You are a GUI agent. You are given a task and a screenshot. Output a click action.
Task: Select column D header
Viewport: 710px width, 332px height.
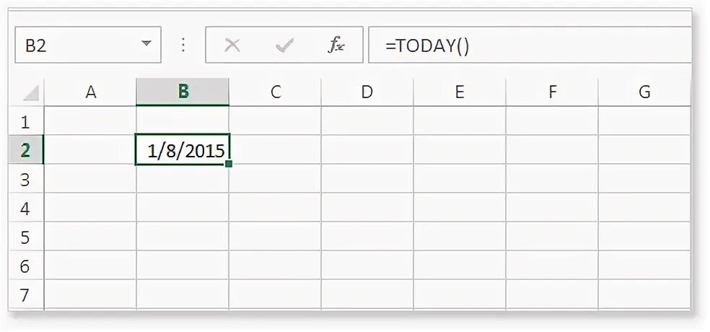(367, 92)
